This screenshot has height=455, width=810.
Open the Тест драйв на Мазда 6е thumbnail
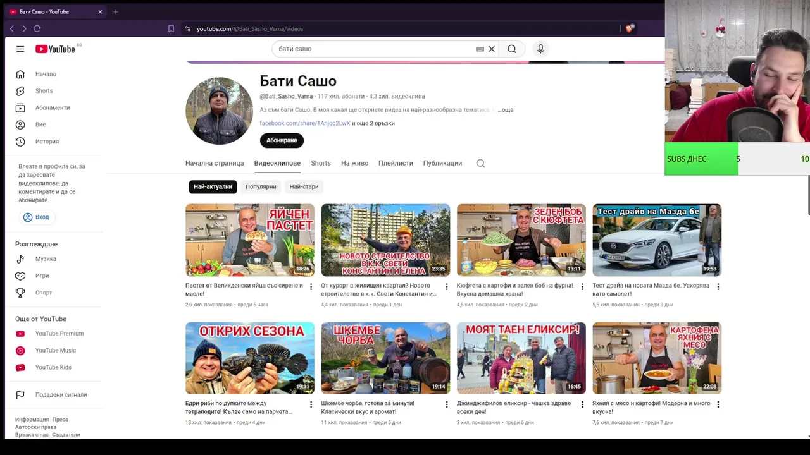tap(657, 240)
